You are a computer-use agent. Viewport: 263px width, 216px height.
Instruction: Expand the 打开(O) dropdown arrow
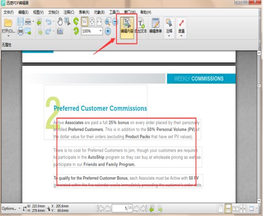(8, 36)
